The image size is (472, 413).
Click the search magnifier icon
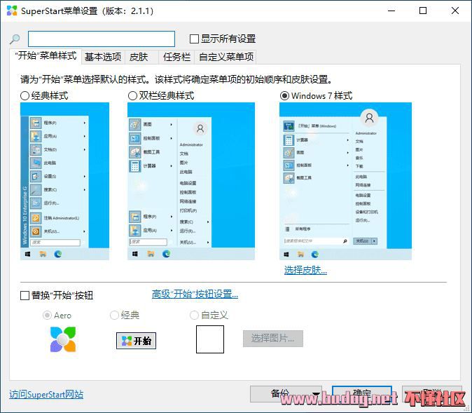[15, 39]
